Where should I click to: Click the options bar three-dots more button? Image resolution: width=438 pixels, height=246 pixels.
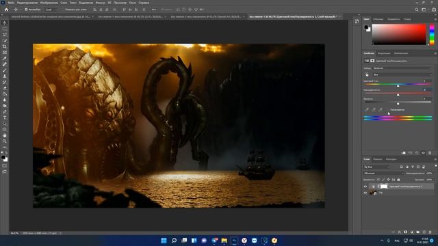tap(153, 10)
